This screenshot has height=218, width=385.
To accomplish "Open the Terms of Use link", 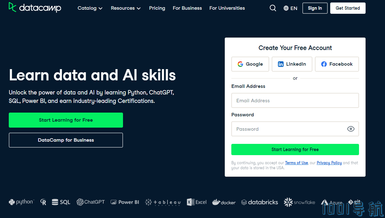I will [x=296, y=163].
